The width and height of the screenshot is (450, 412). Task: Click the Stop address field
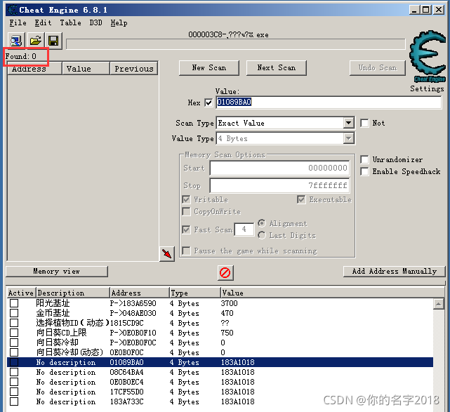(279, 185)
